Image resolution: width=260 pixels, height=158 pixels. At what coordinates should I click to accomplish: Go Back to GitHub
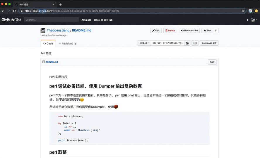[103, 20]
